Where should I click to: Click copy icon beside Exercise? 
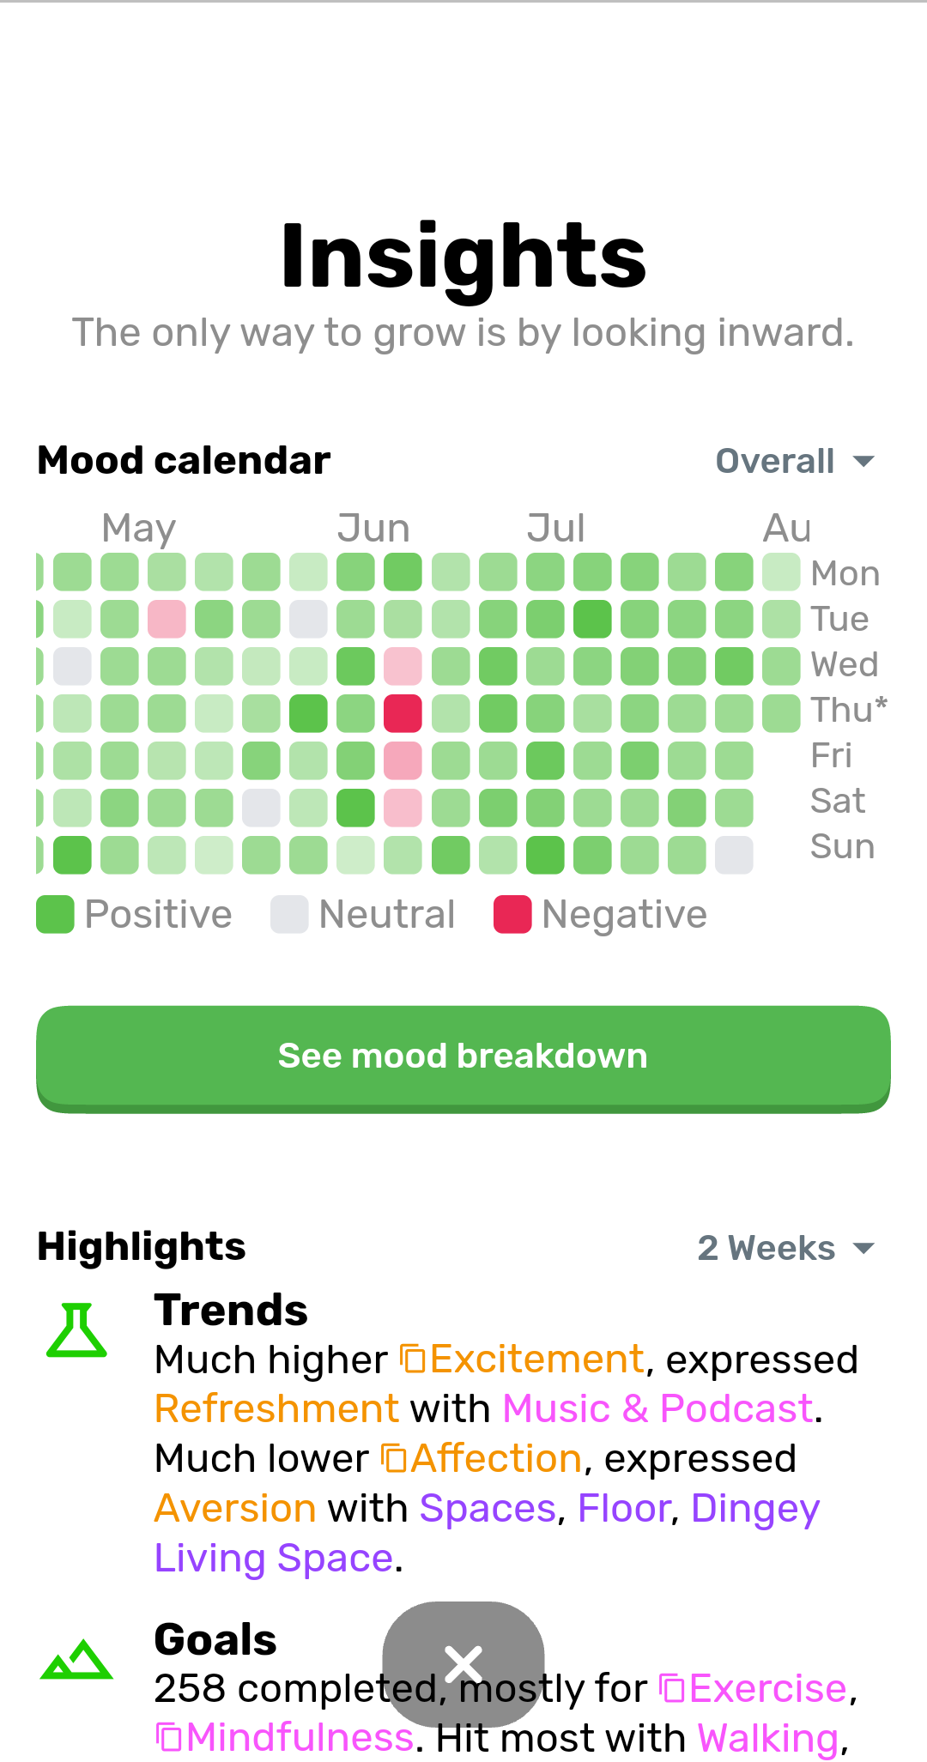point(672,1688)
